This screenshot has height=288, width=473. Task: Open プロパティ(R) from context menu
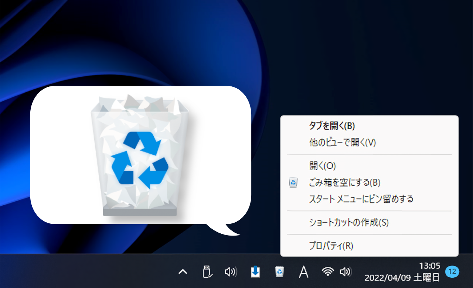(x=369, y=246)
